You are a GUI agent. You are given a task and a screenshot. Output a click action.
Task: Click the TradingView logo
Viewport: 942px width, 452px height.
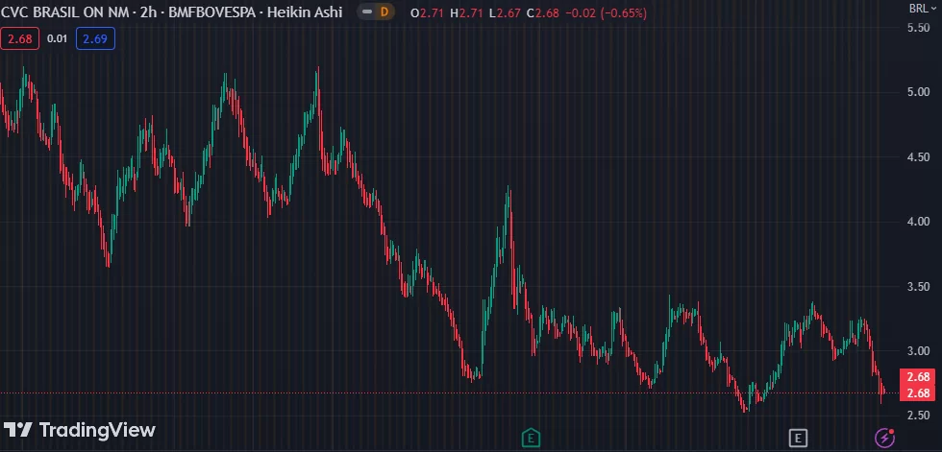(x=79, y=430)
